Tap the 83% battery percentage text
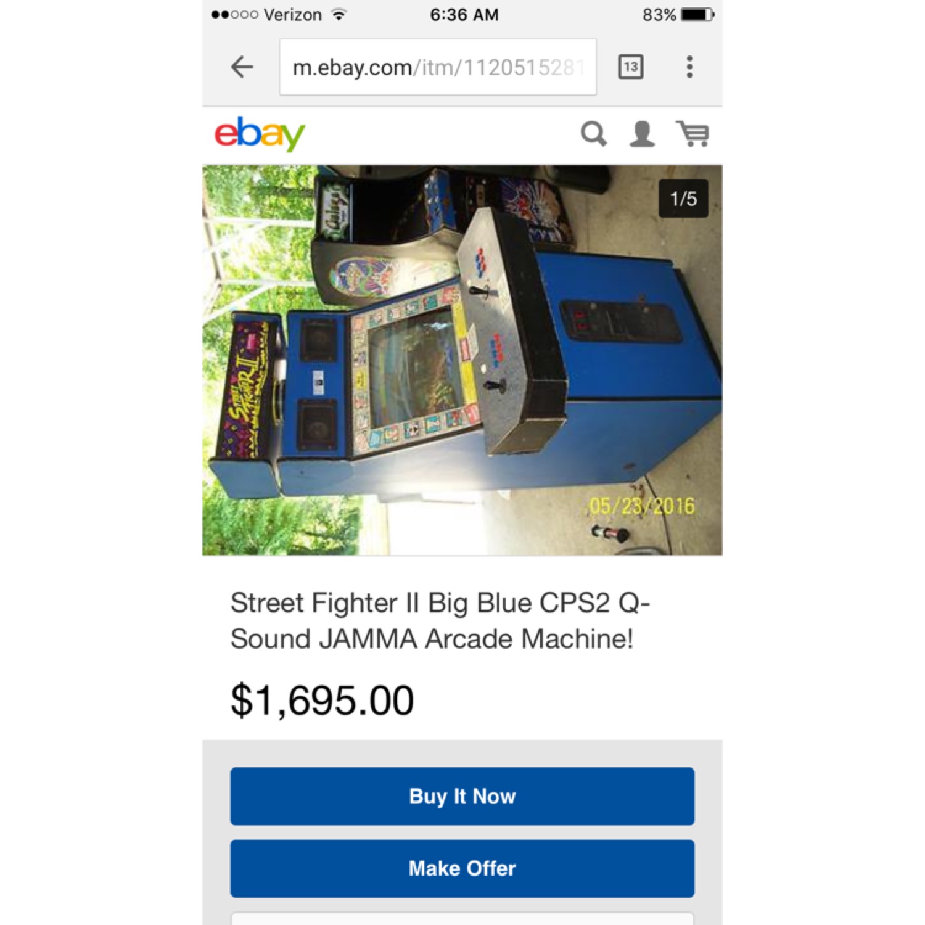The image size is (925, 925). pos(659,14)
